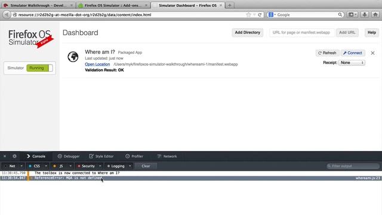Open the Help button
This screenshot has width=382, height=215.
(372, 32)
